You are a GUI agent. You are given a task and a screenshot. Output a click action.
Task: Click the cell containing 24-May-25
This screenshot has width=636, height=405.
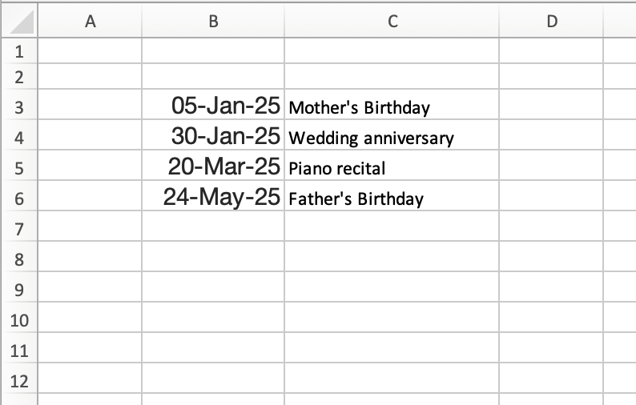[213, 196]
